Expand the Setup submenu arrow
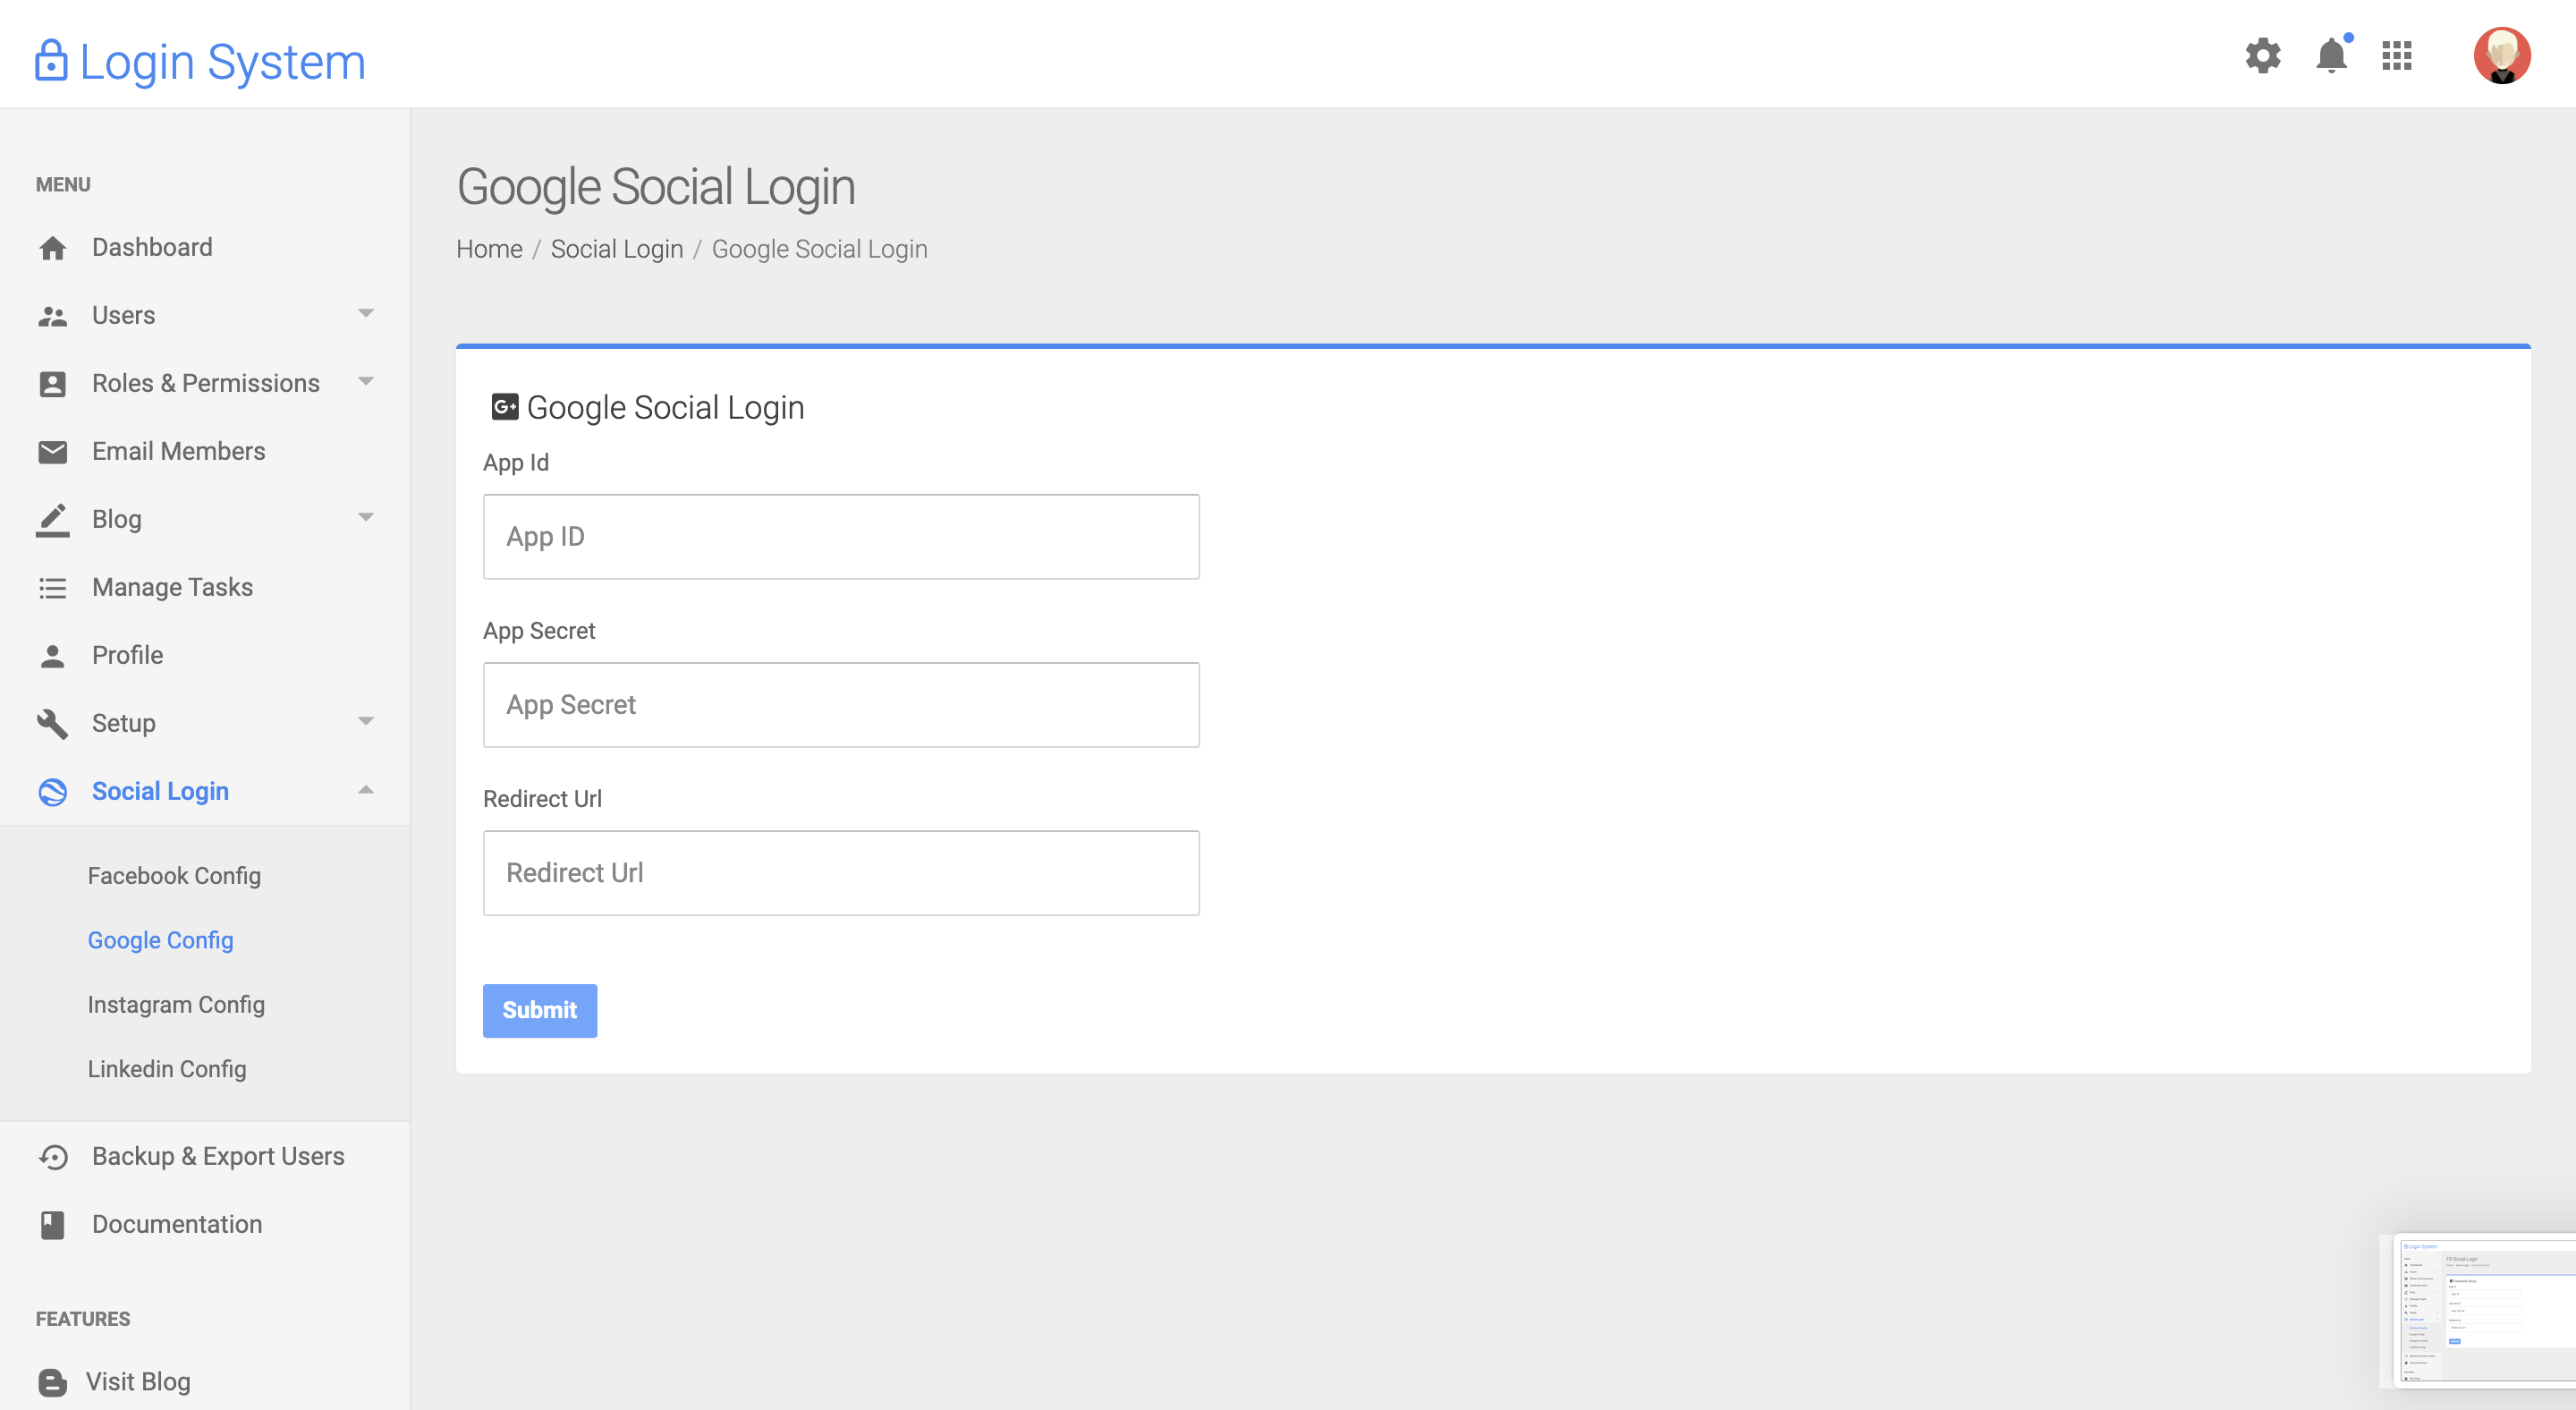Viewport: 2576px width, 1410px height. (366, 722)
